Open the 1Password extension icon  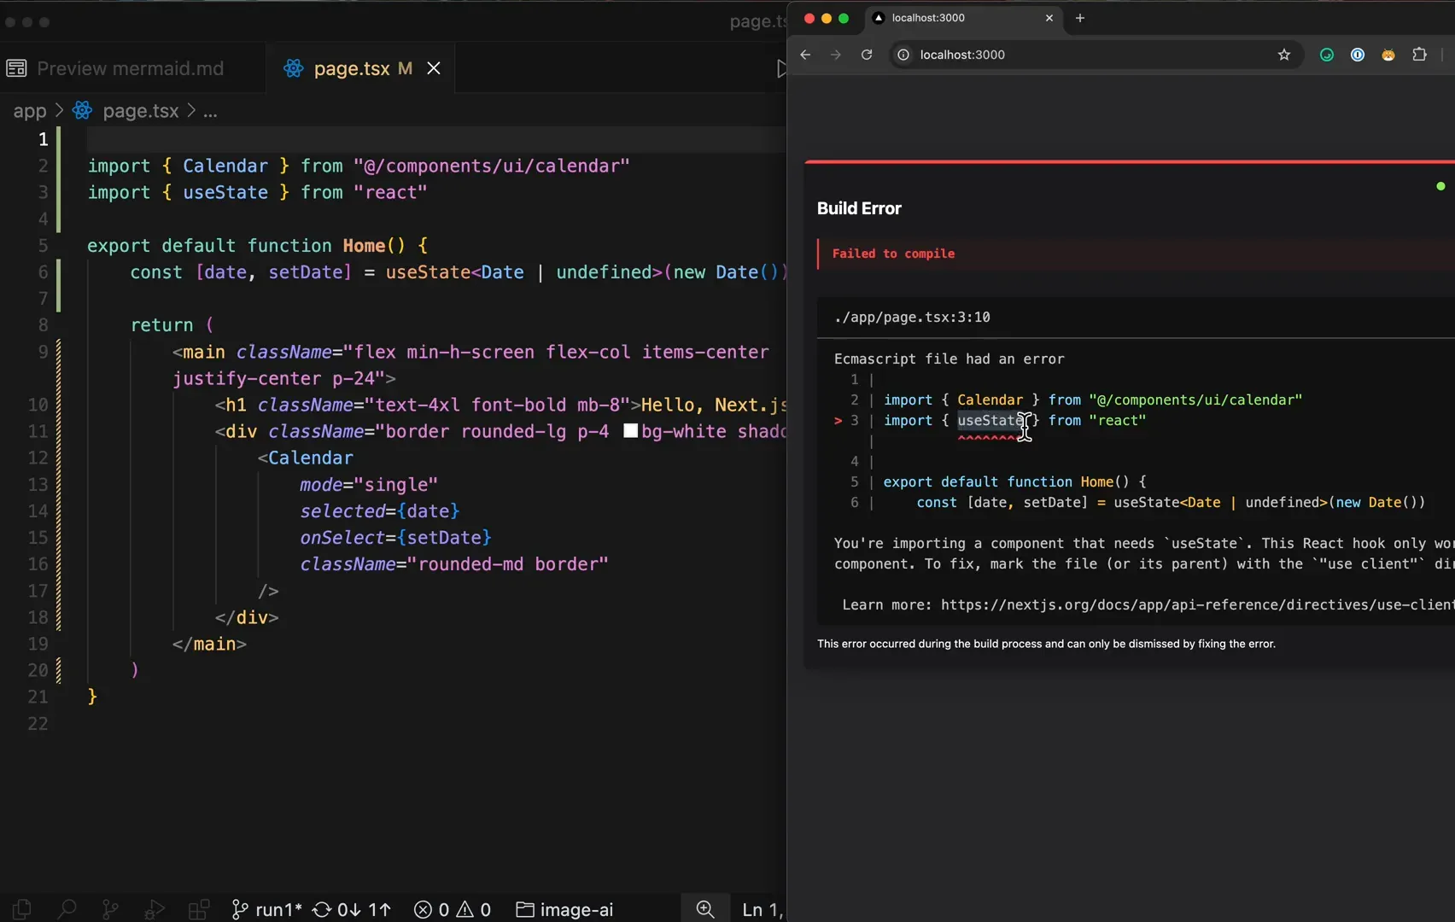(x=1358, y=55)
